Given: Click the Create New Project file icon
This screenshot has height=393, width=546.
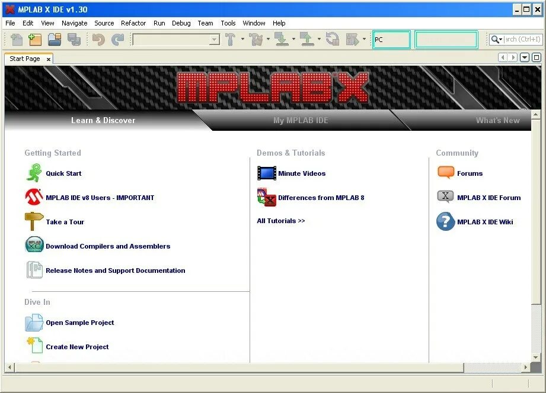Looking at the screenshot, I should click(x=34, y=345).
